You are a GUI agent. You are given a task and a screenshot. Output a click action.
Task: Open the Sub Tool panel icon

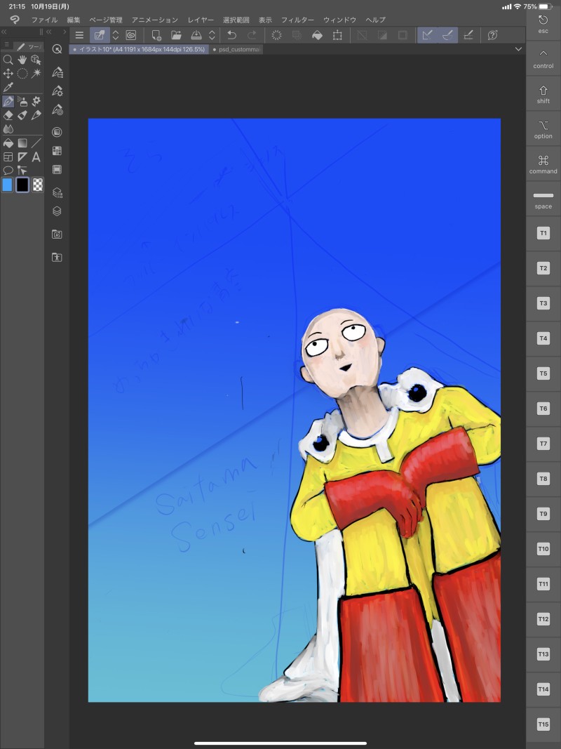pos(58,72)
